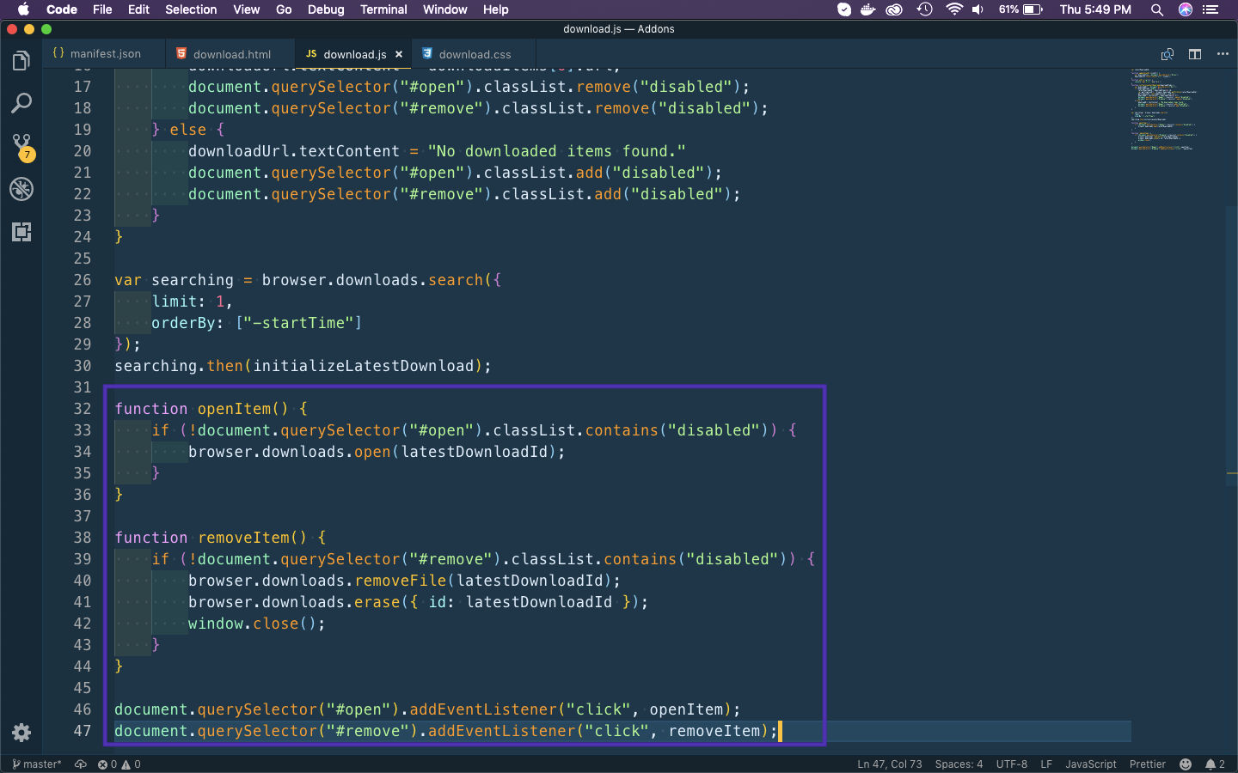Open Source Control view with 7 changes
The height and width of the screenshot is (773, 1238).
click(x=21, y=147)
